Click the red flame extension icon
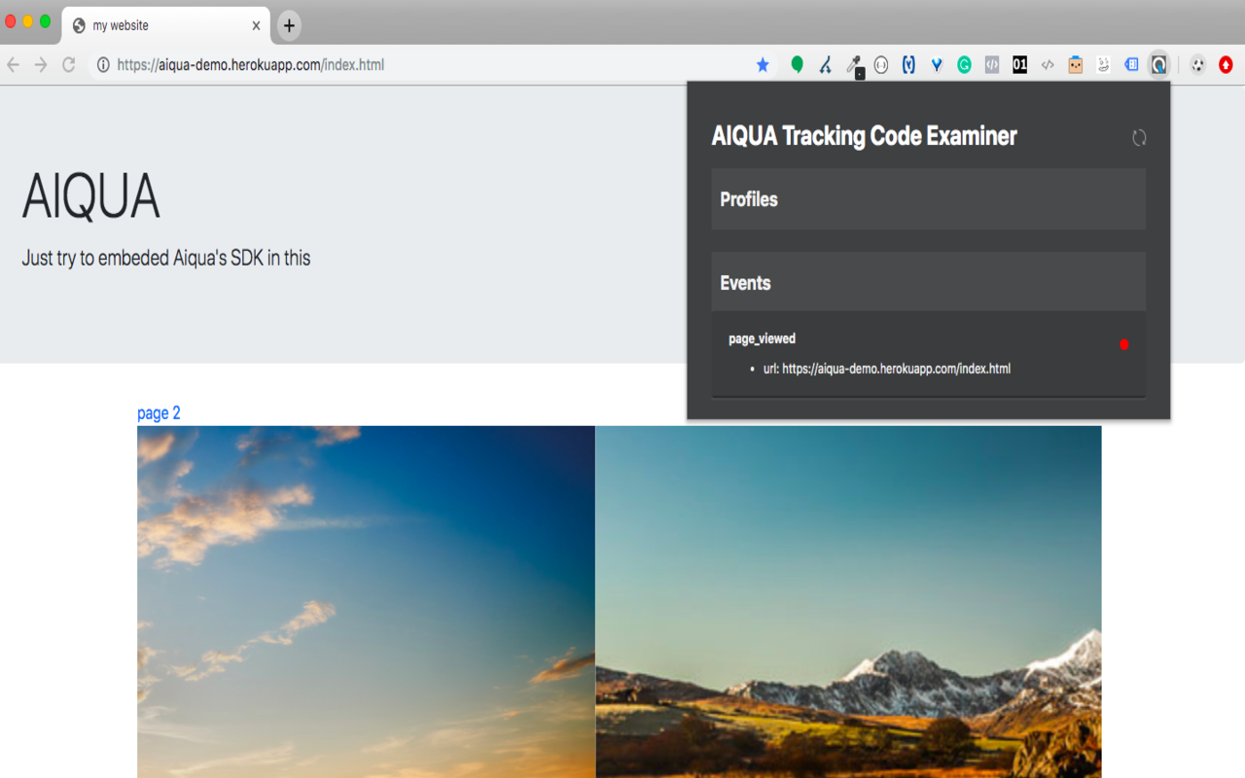Image resolution: width=1245 pixels, height=778 pixels. pos(1227,64)
